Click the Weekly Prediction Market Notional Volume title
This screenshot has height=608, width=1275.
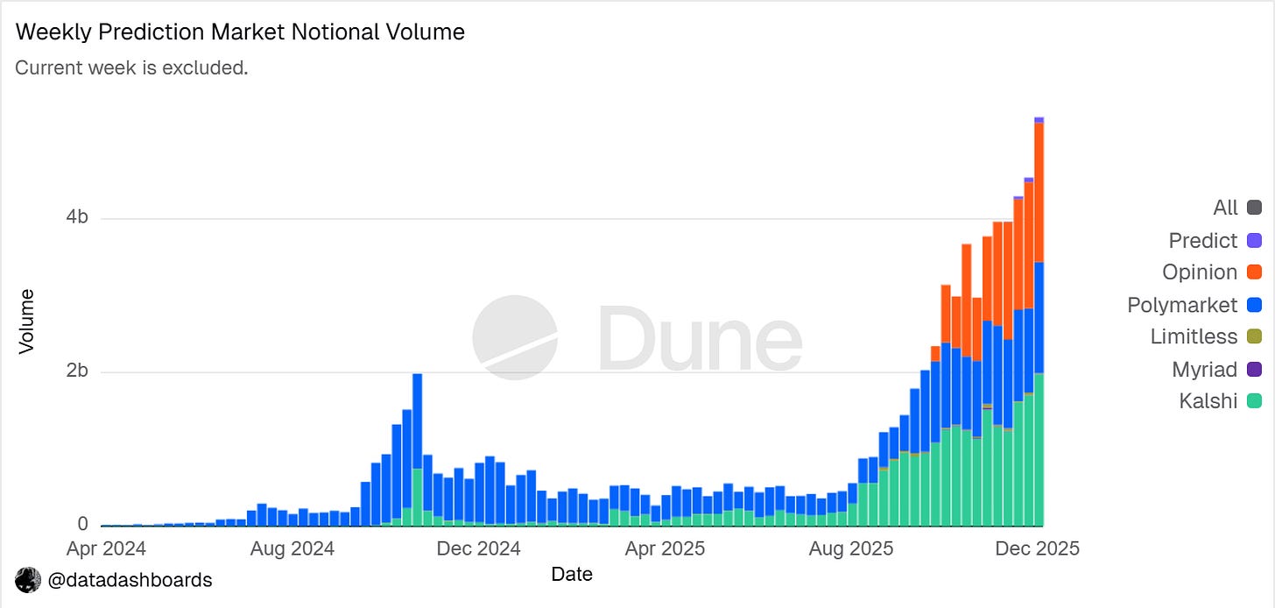coord(241,32)
